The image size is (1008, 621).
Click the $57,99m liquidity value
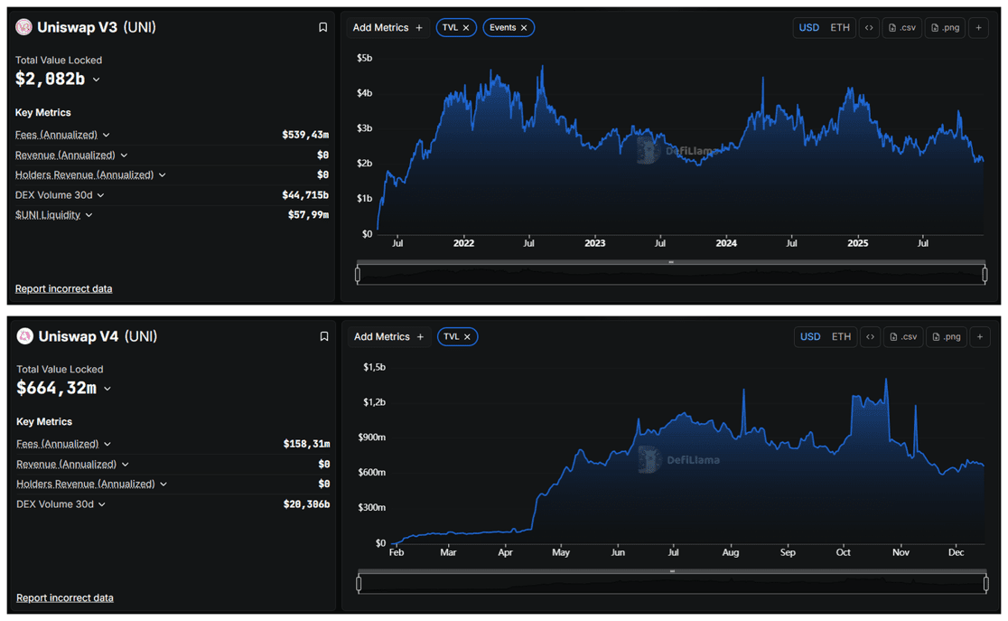pos(309,215)
